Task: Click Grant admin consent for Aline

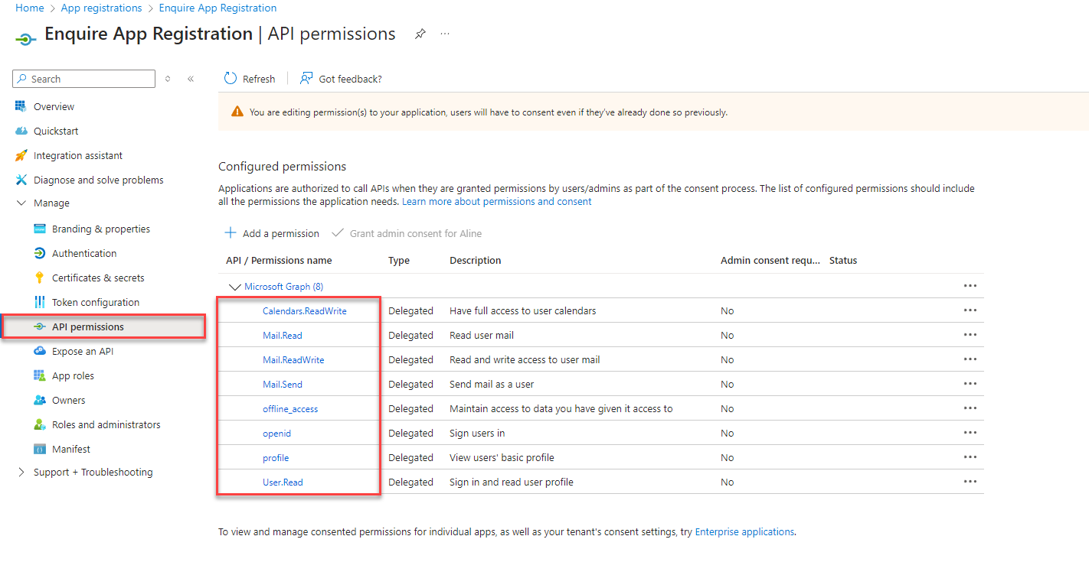Action: (407, 233)
